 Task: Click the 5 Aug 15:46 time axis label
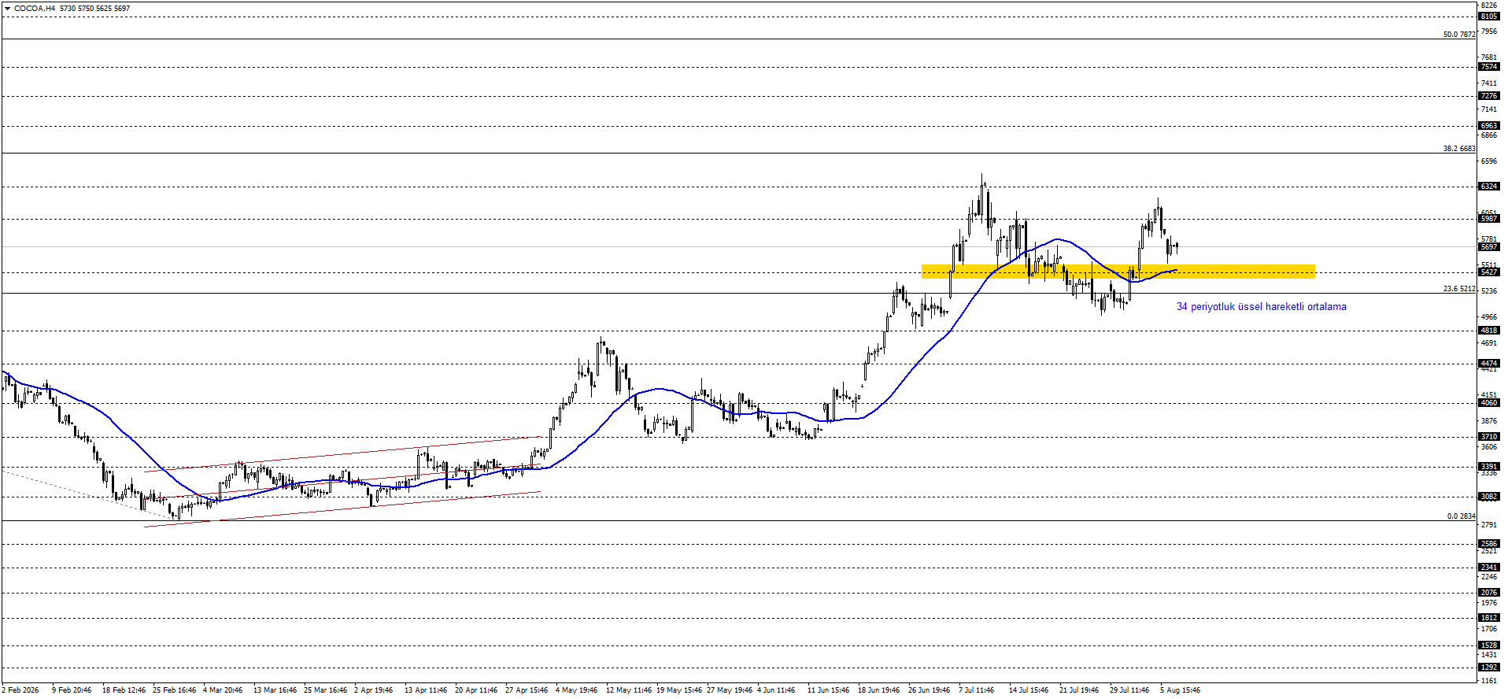pos(1180,690)
